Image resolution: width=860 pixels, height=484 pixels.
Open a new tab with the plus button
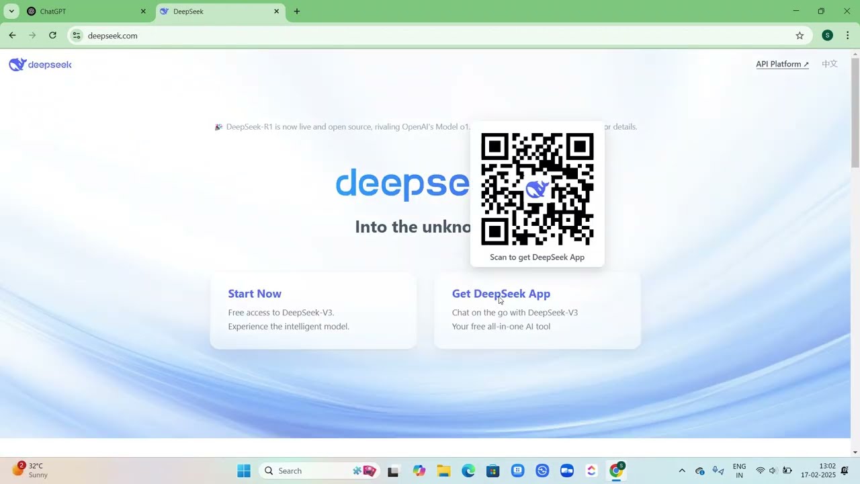(x=297, y=11)
